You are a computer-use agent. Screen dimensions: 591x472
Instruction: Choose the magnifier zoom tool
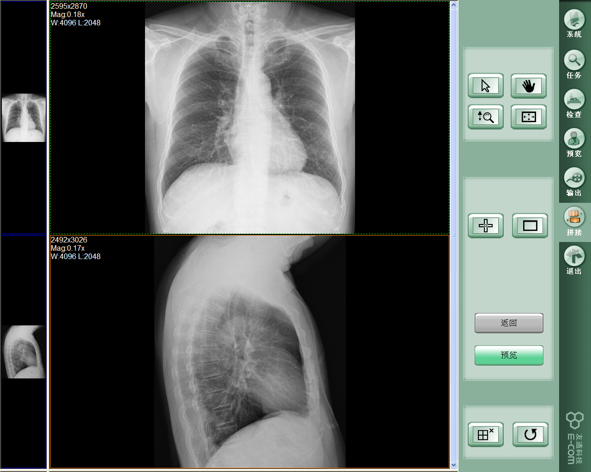pos(486,117)
